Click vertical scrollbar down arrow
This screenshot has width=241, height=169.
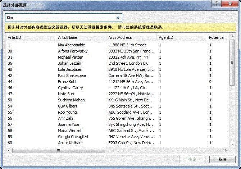tap(232, 145)
